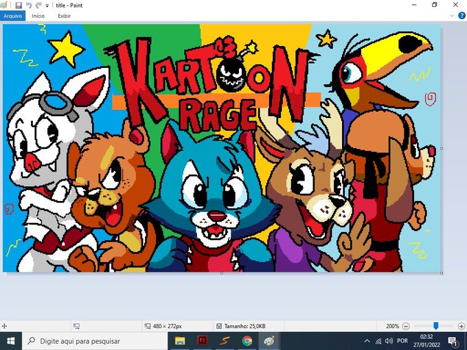
Task: Click the zoom in plus button
Action: 462,326
